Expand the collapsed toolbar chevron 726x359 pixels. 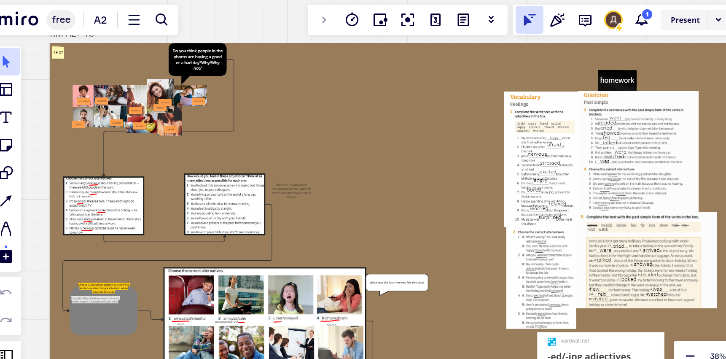(324, 20)
